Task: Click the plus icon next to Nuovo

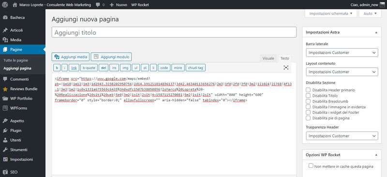Action: (112, 5)
